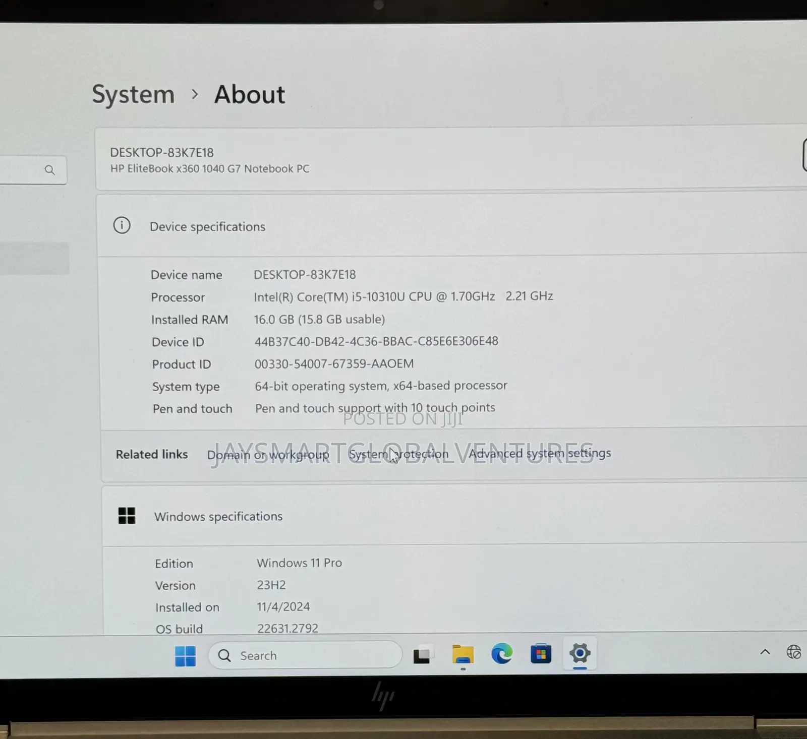
Task: Select Device ID value 44B37C40-DB42-4C36-BBAC-C85E6E306E48
Action: [376, 341]
